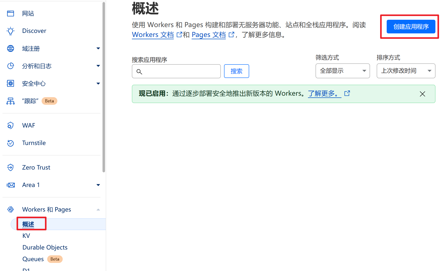Collapse the Workers 和 Pages section arrow
The image size is (442, 271).
point(98,210)
